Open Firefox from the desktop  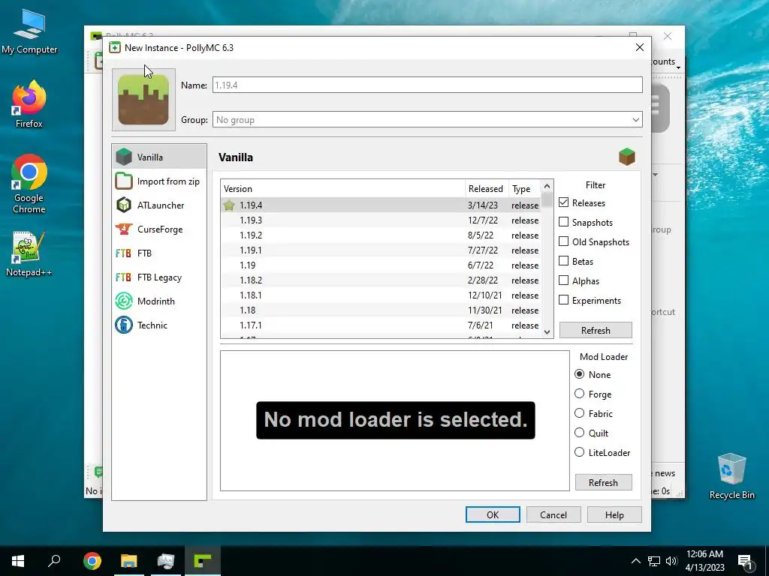click(29, 104)
